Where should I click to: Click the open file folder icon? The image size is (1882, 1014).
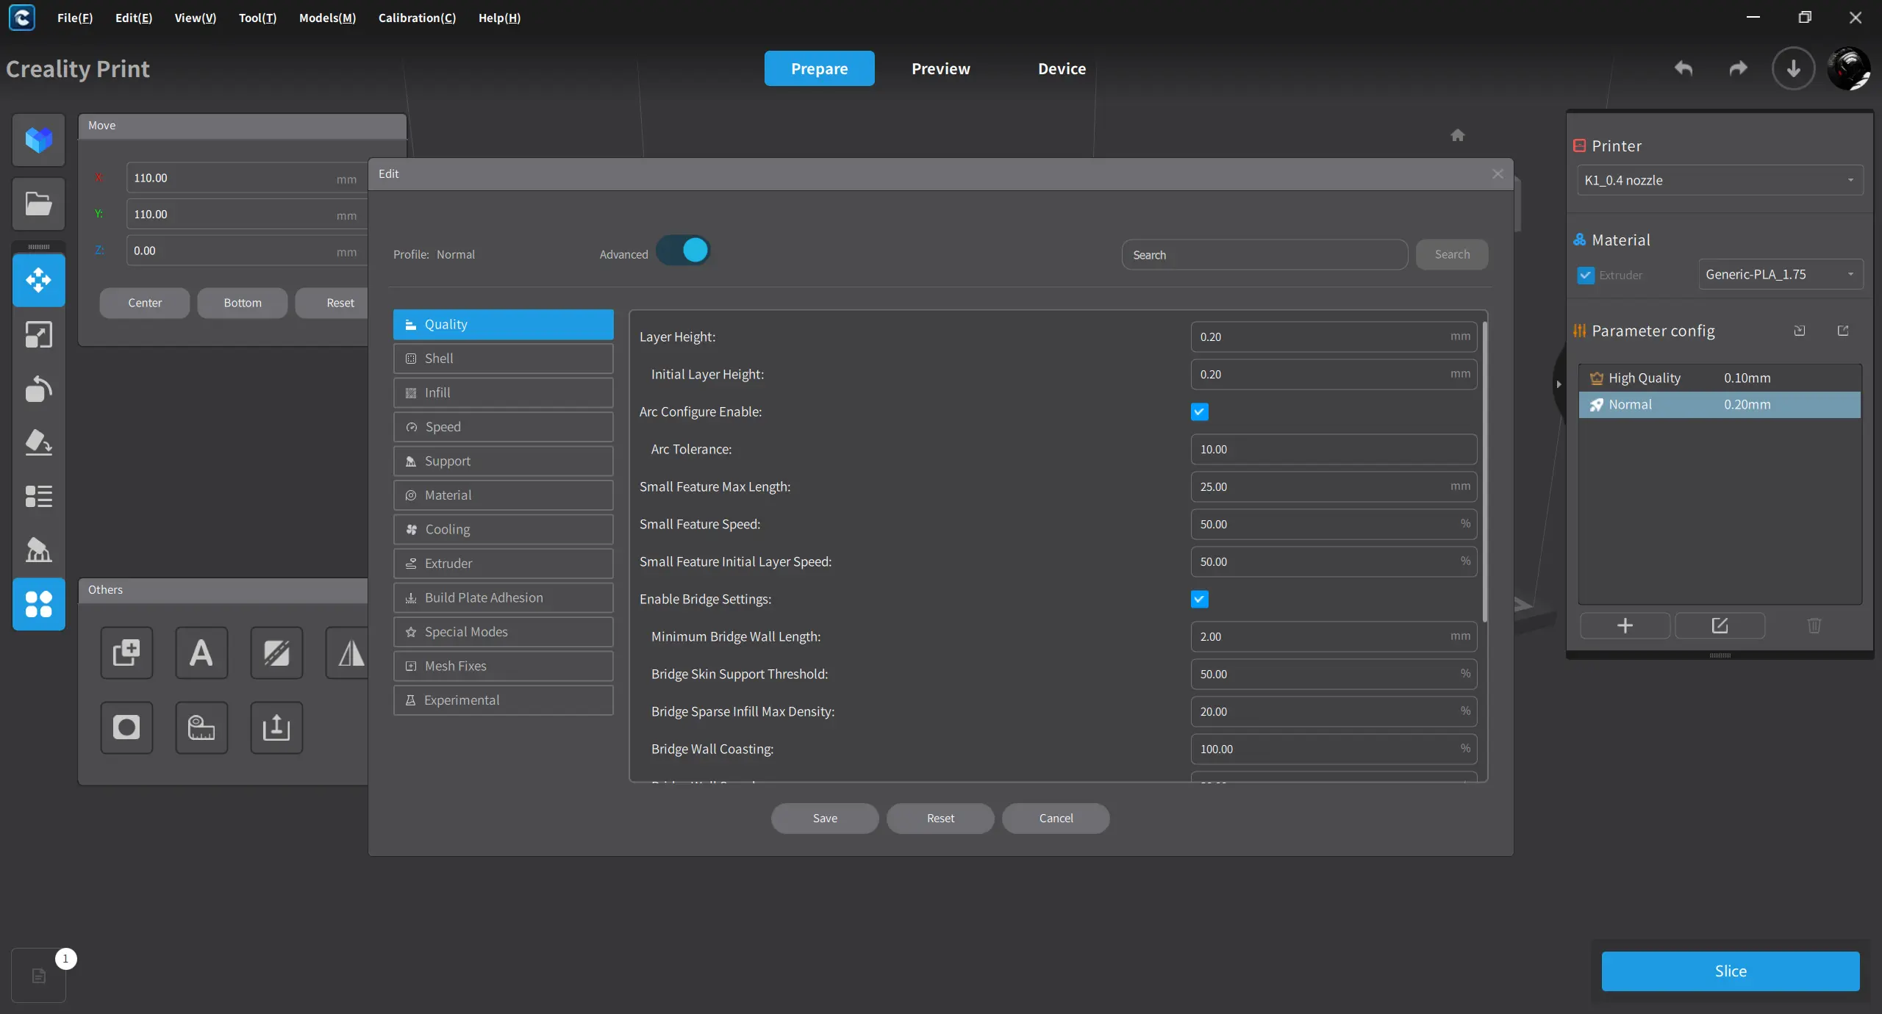[x=38, y=204]
